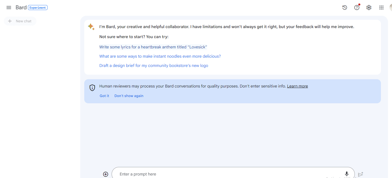Open the Learn more link

coord(297,86)
